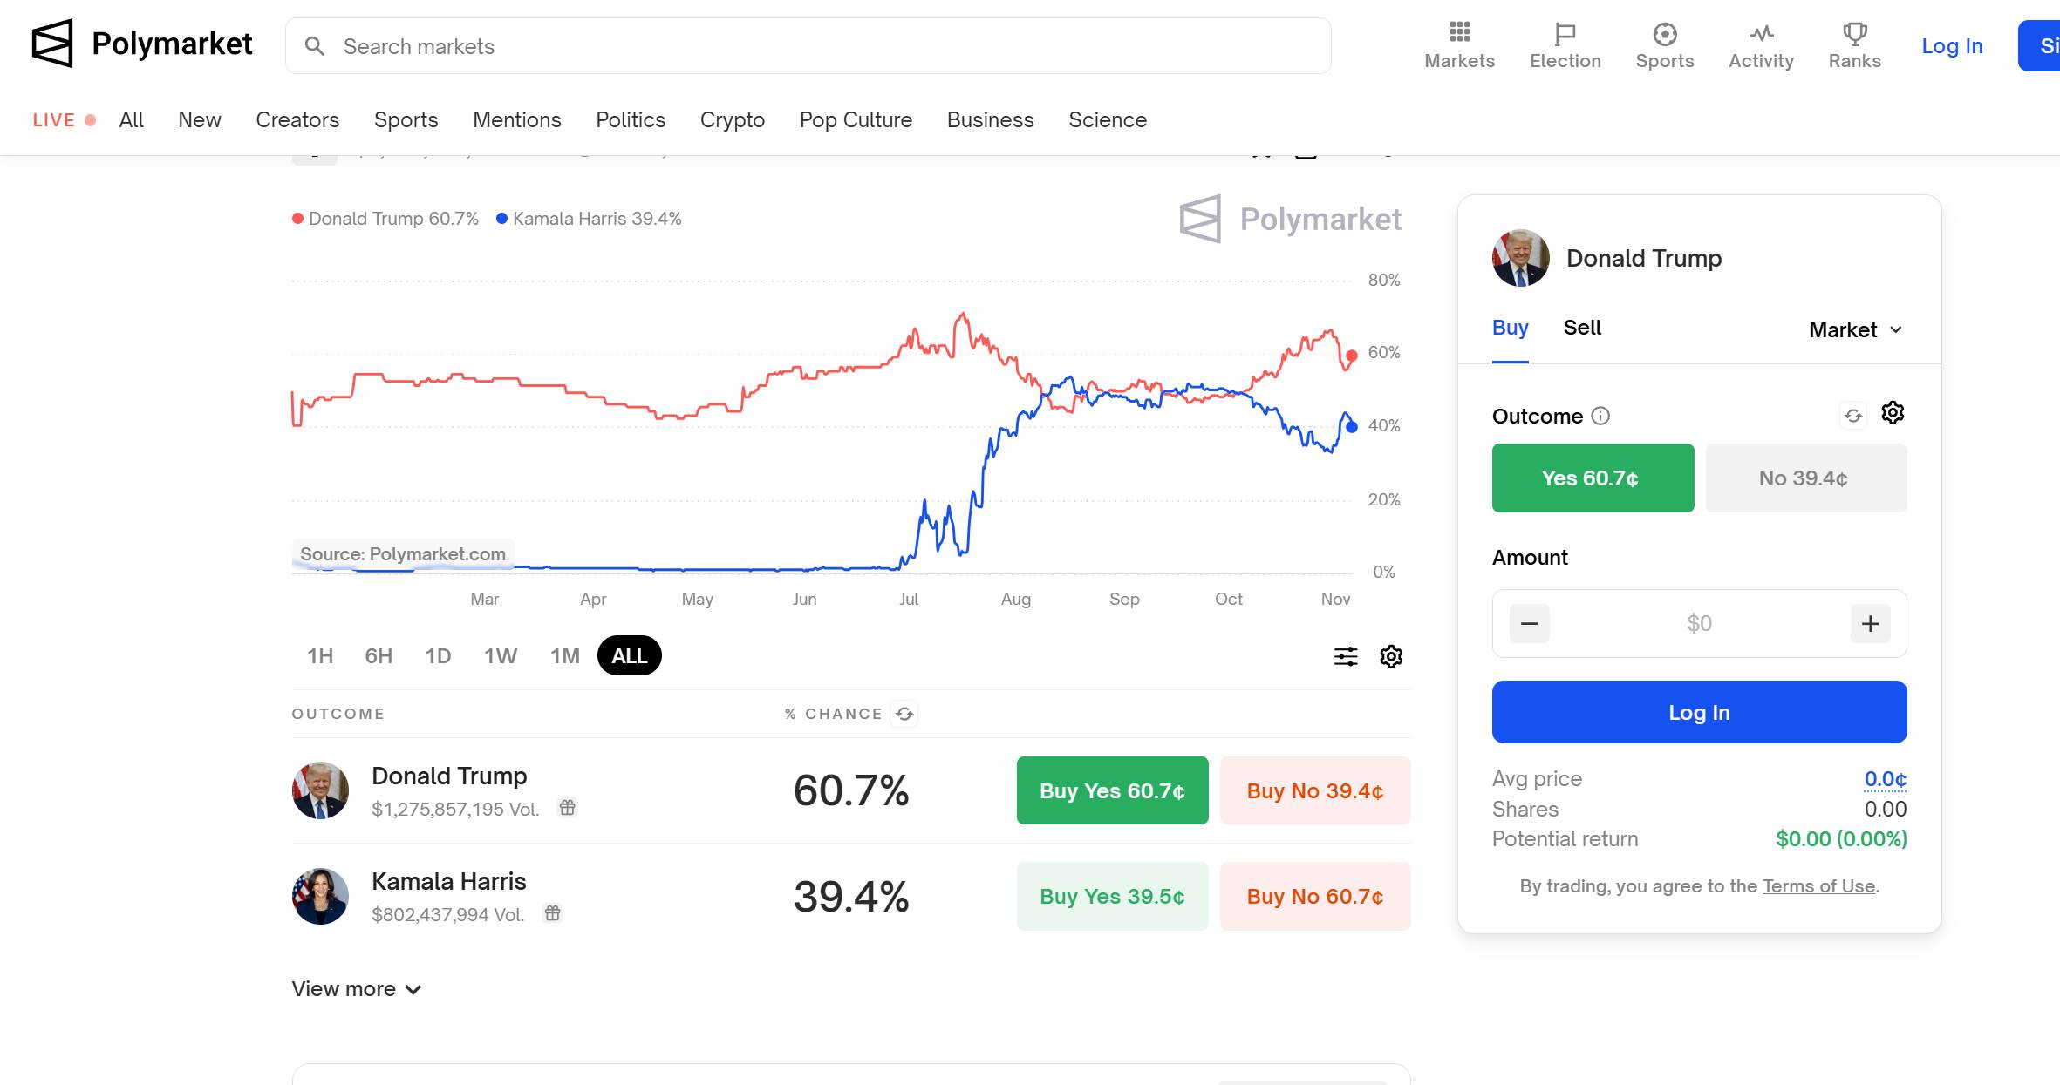Open the Sports ball icon

click(1664, 33)
